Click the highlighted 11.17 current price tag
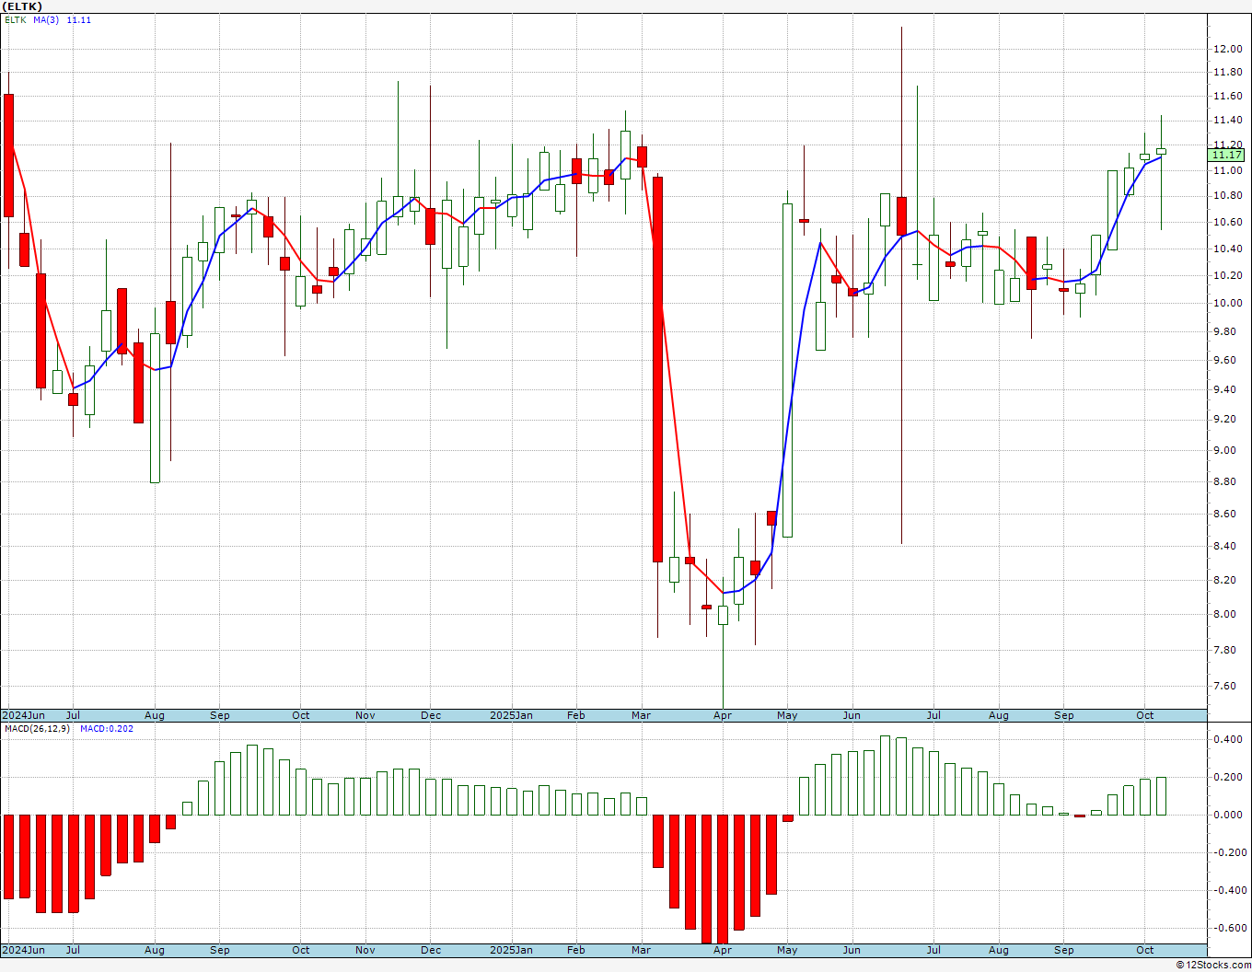The height and width of the screenshot is (972, 1252). (1227, 156)
